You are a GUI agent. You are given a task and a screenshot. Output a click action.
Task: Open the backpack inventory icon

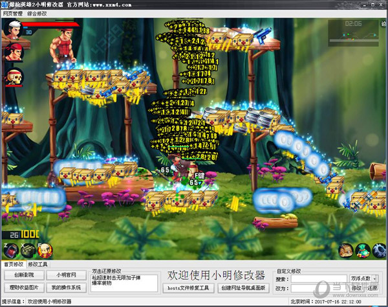(x=346, y=251)
